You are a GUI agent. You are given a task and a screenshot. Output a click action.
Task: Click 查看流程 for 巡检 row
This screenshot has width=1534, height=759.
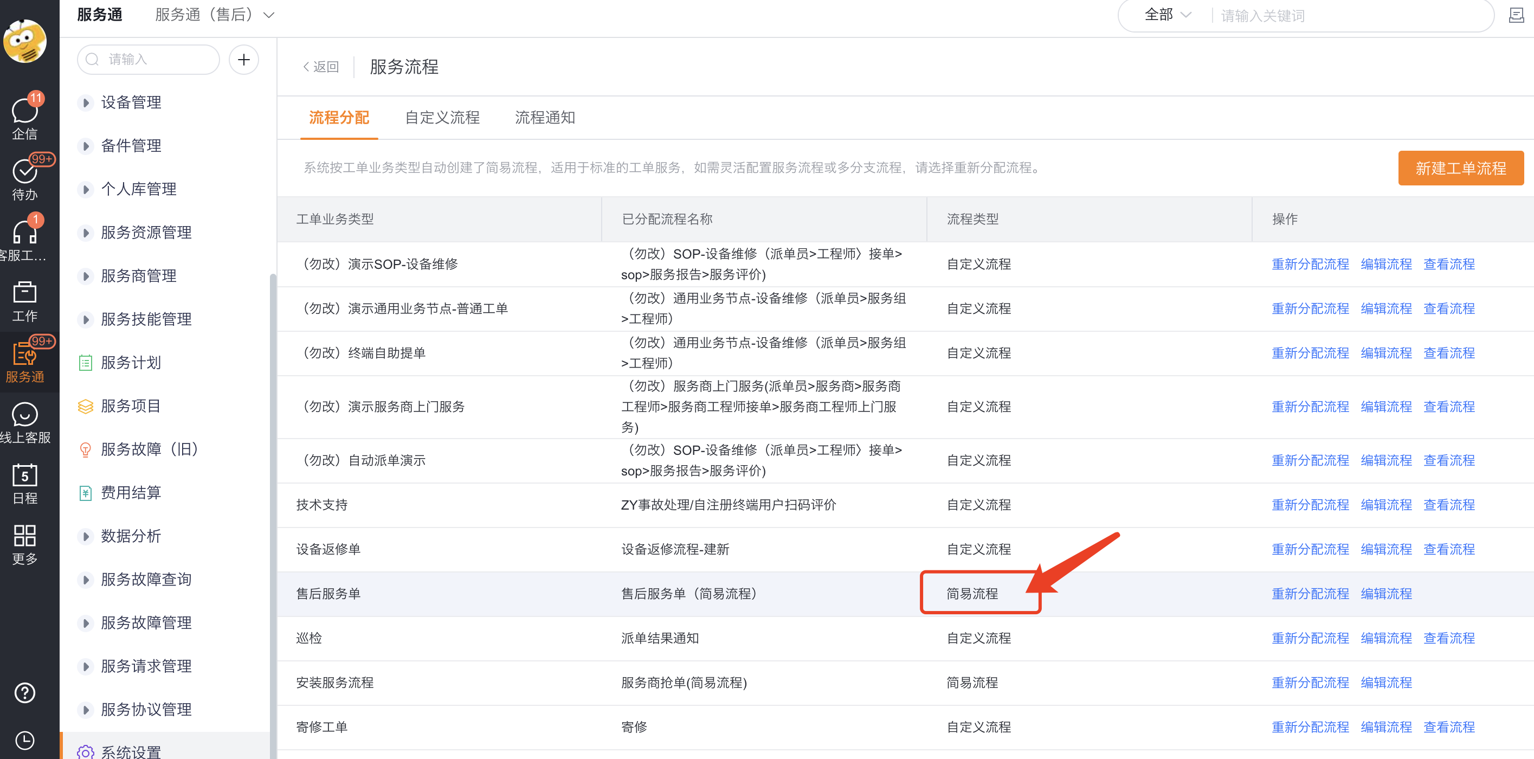(1449, 638)
